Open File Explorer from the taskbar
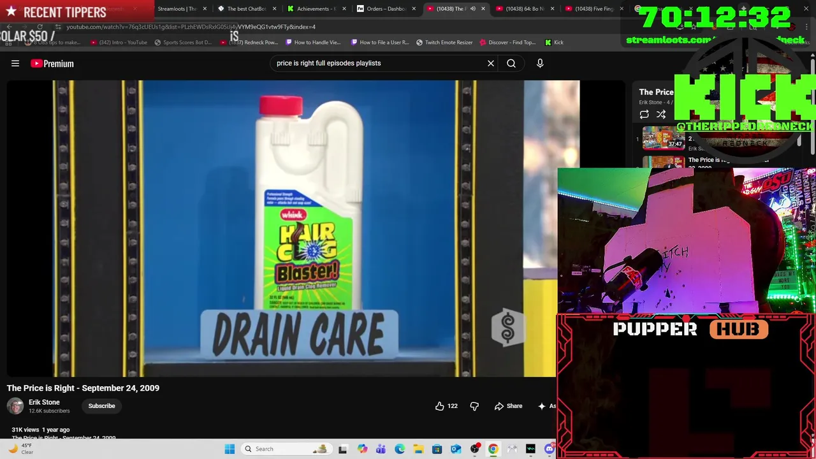The width and height of the screenshot is (816, 459). [x=418, y=449]
